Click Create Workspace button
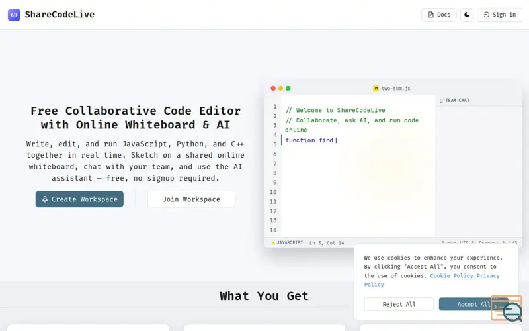The height and width of the screenshot is (331, 529). [79, 199]
